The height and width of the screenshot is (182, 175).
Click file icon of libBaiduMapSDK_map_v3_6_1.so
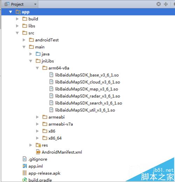pyautogui.click(x=51, y=89)
